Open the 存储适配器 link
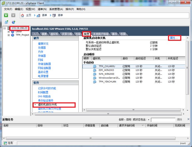 pos(44,64)
